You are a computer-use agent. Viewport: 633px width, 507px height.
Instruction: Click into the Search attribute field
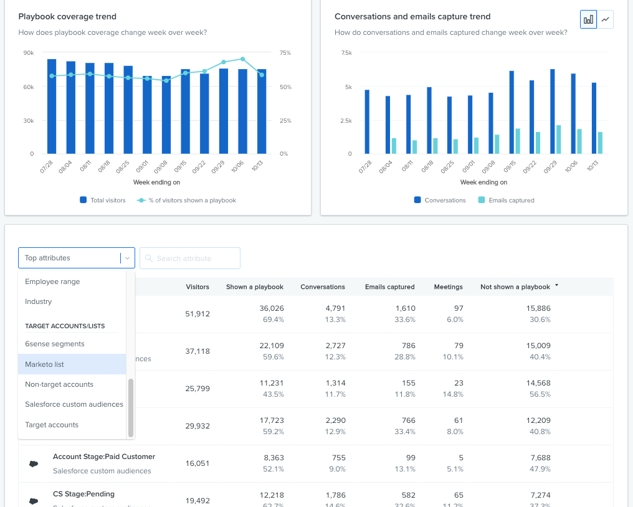point(190,258)
